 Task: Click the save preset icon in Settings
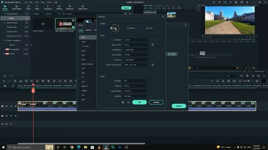[123, 102]
